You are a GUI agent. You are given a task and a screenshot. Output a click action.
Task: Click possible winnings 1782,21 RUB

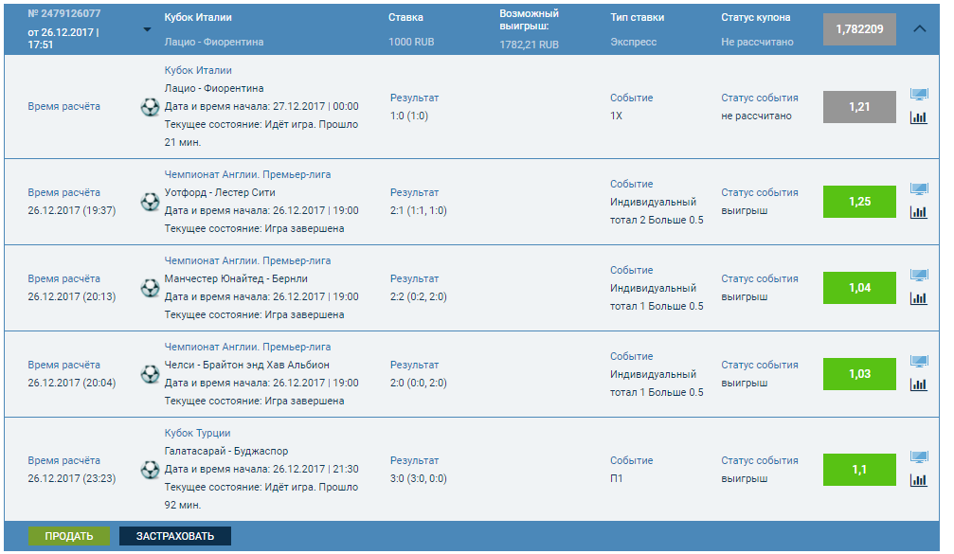point(529,45)
